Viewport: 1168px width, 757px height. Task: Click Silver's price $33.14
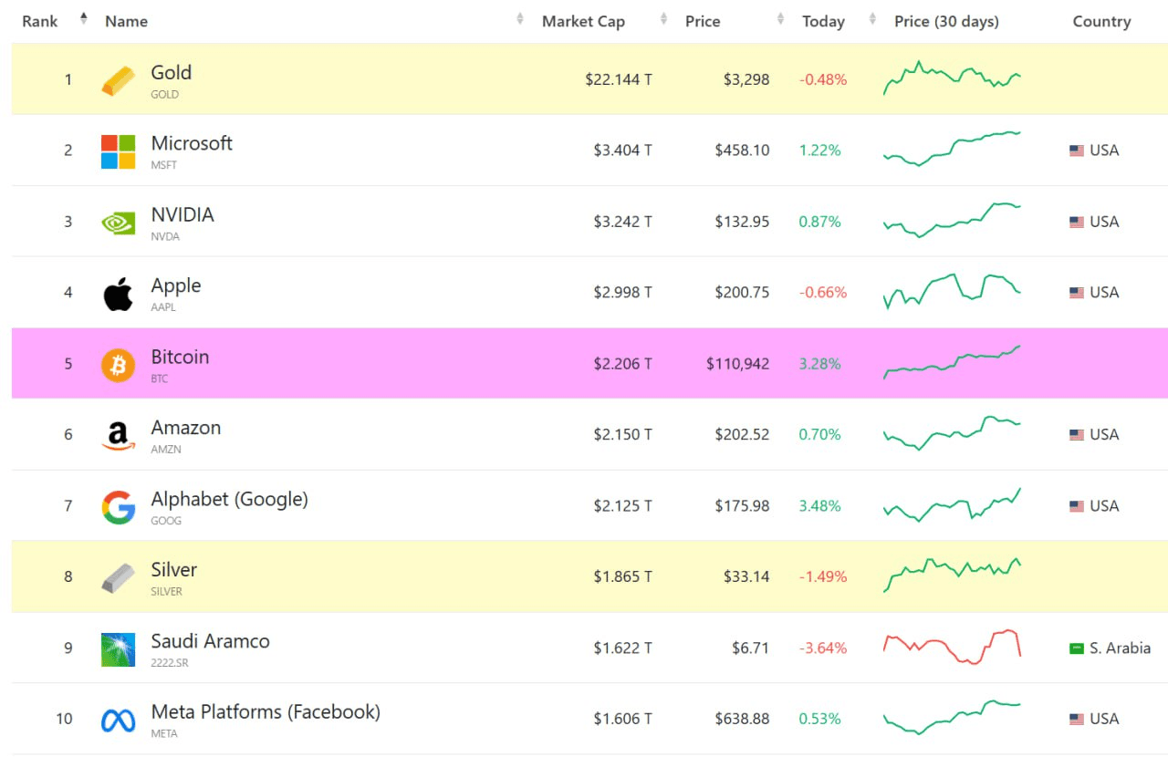[x=746, y=577]
